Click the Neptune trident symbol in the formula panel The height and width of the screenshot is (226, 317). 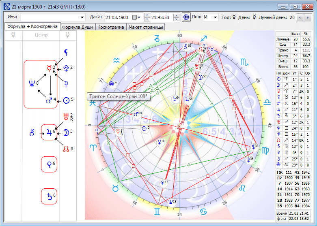coord(32,83)
